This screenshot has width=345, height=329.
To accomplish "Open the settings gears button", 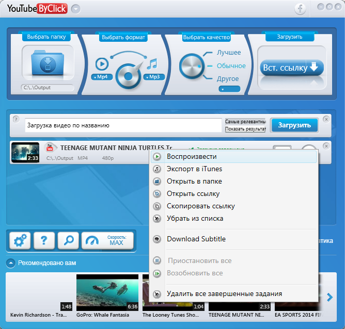I will [20, 240].
